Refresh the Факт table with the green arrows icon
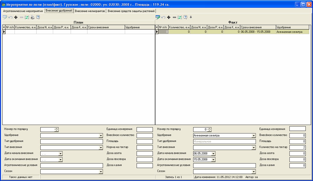 [180, 17]
